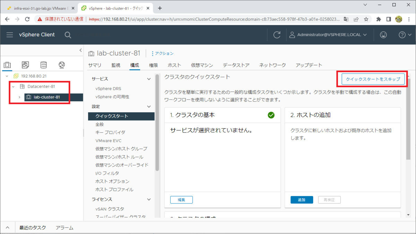
Task: Switch to the 権限 tab
Action: (153, 65)
